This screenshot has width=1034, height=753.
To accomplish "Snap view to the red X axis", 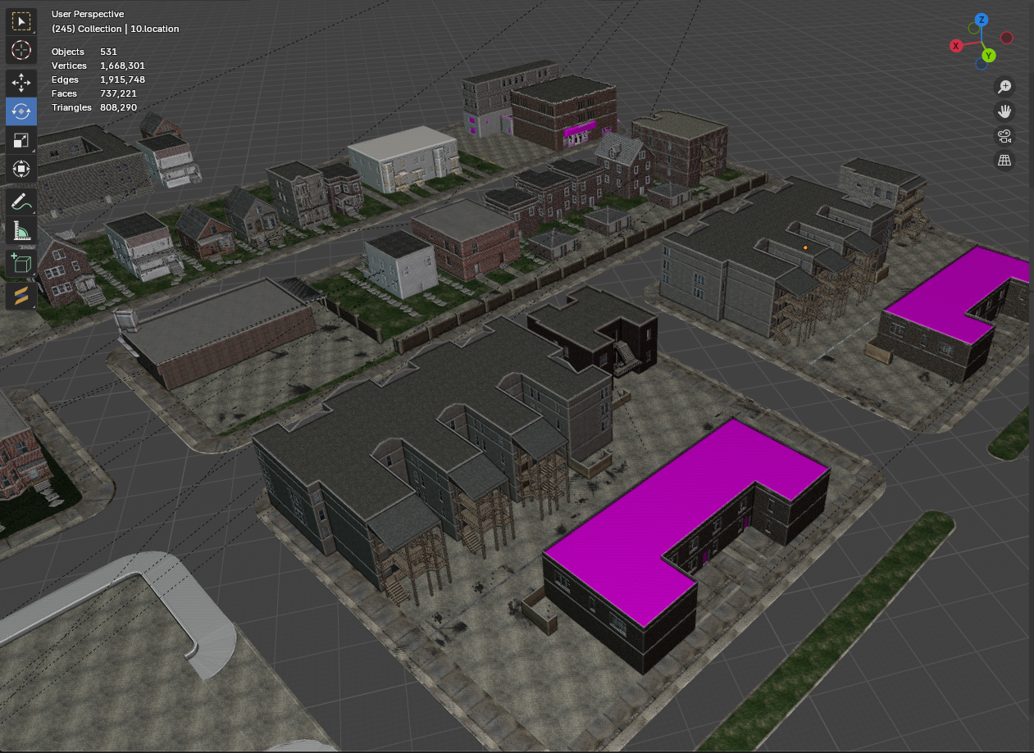I will 955,46.
